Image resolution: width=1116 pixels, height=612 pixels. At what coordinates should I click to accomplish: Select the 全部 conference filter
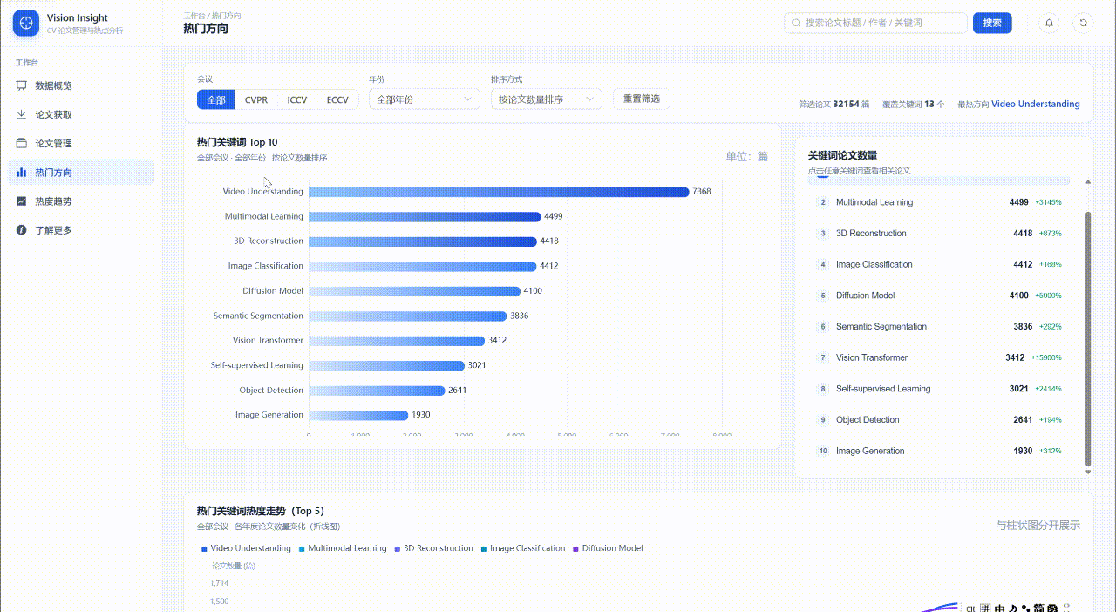216,99
